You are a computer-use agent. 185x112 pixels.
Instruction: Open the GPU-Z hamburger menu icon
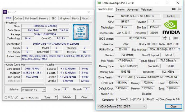180,9
